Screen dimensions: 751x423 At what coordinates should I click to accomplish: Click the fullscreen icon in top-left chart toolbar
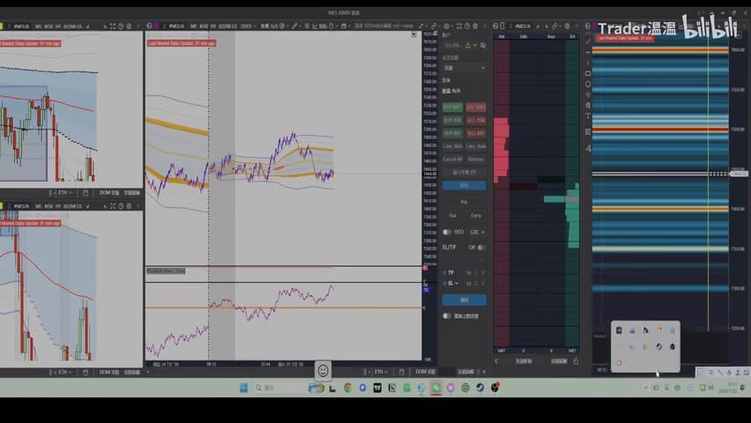click(113, 26)
